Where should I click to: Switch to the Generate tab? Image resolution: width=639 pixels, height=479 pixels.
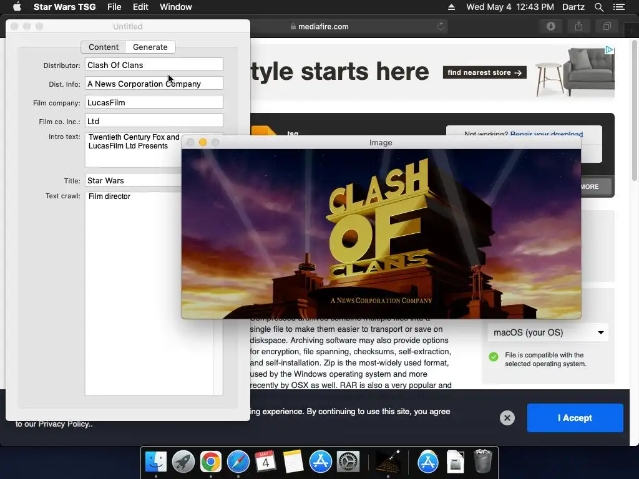coord(150,47)
